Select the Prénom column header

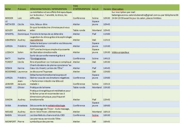(x=23, y=7)
